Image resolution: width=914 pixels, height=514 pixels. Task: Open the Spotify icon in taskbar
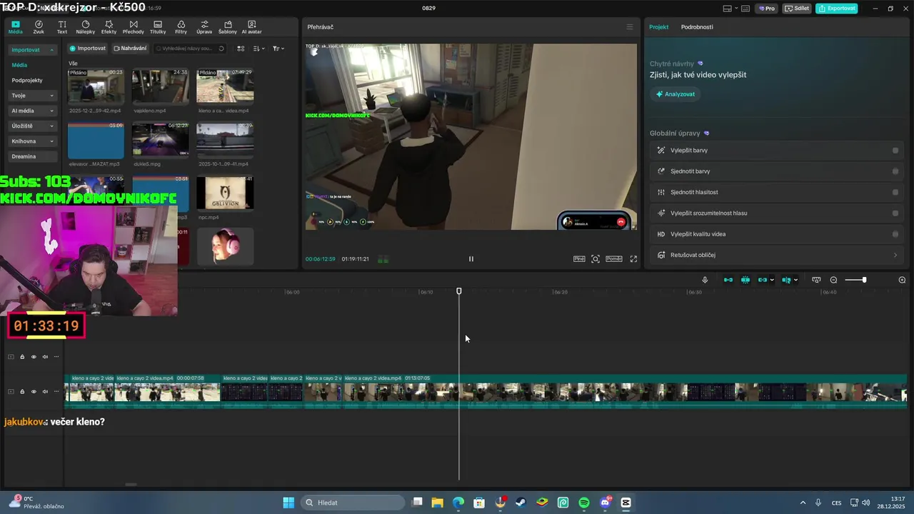coord(584,503)
